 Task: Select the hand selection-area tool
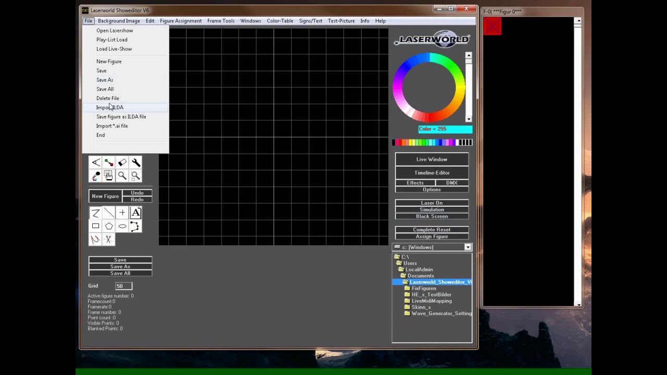point(108,176)
